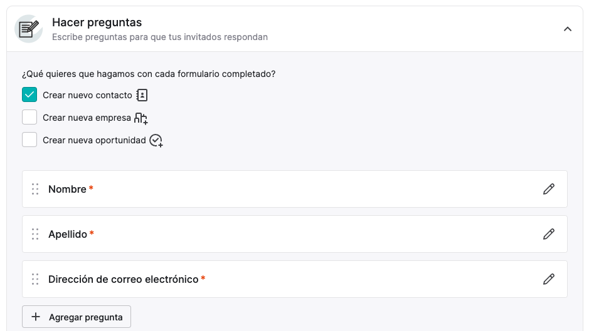Screen dimensions: 589x331
Task: Click the plus icon in Agregar pregunta
Action: (36, 317)
